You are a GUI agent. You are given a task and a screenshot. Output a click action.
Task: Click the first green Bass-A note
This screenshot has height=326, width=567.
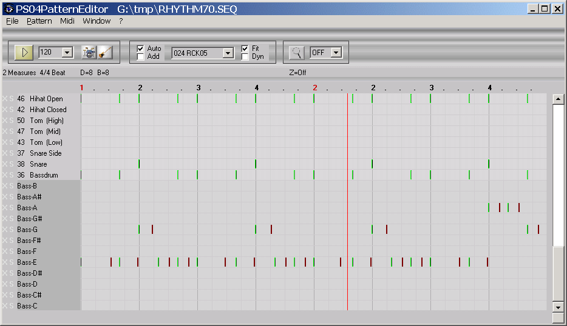click(x=489, y=208)
